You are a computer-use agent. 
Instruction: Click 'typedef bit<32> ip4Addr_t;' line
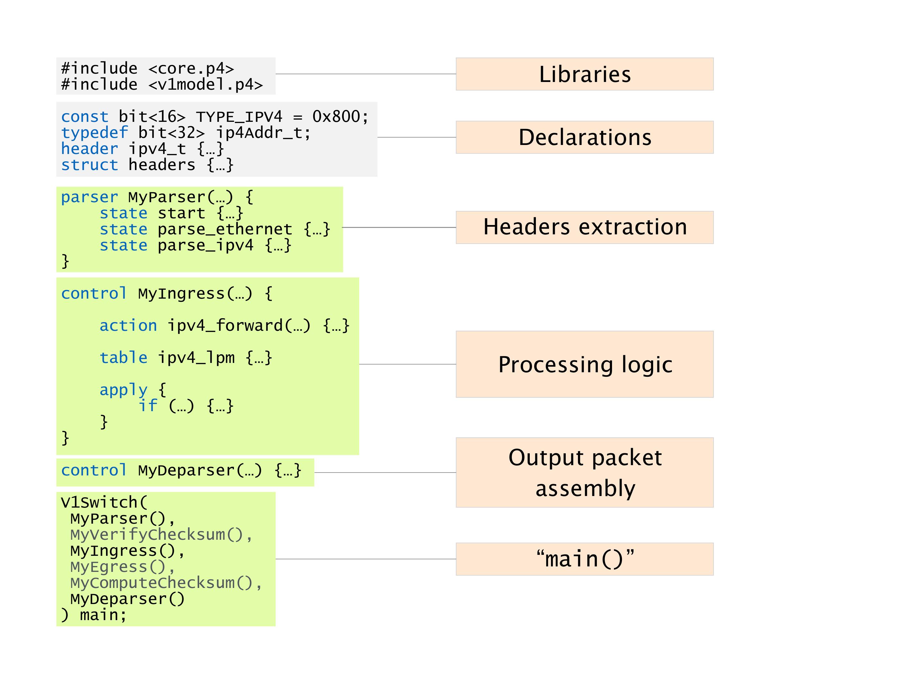186,133
